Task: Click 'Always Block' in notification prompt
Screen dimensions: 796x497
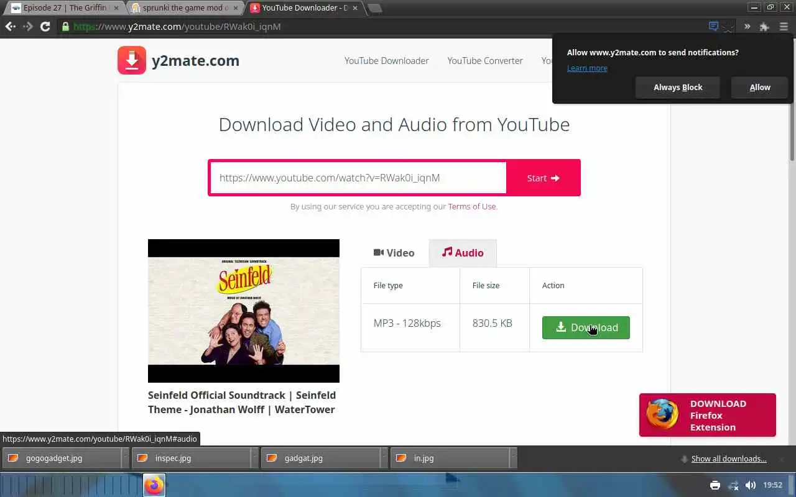Action: click(678, 88)
